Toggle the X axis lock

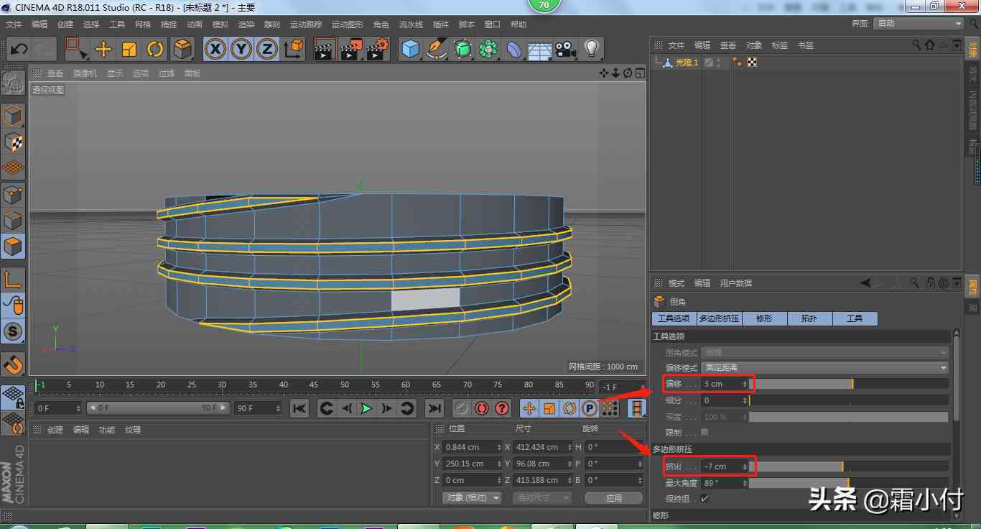pos(215,49)
